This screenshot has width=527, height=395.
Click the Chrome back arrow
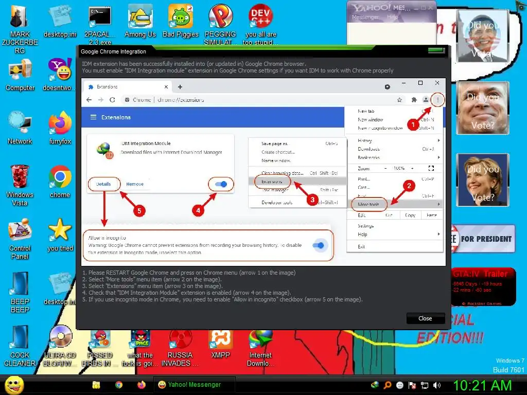[x=89, y=100]
